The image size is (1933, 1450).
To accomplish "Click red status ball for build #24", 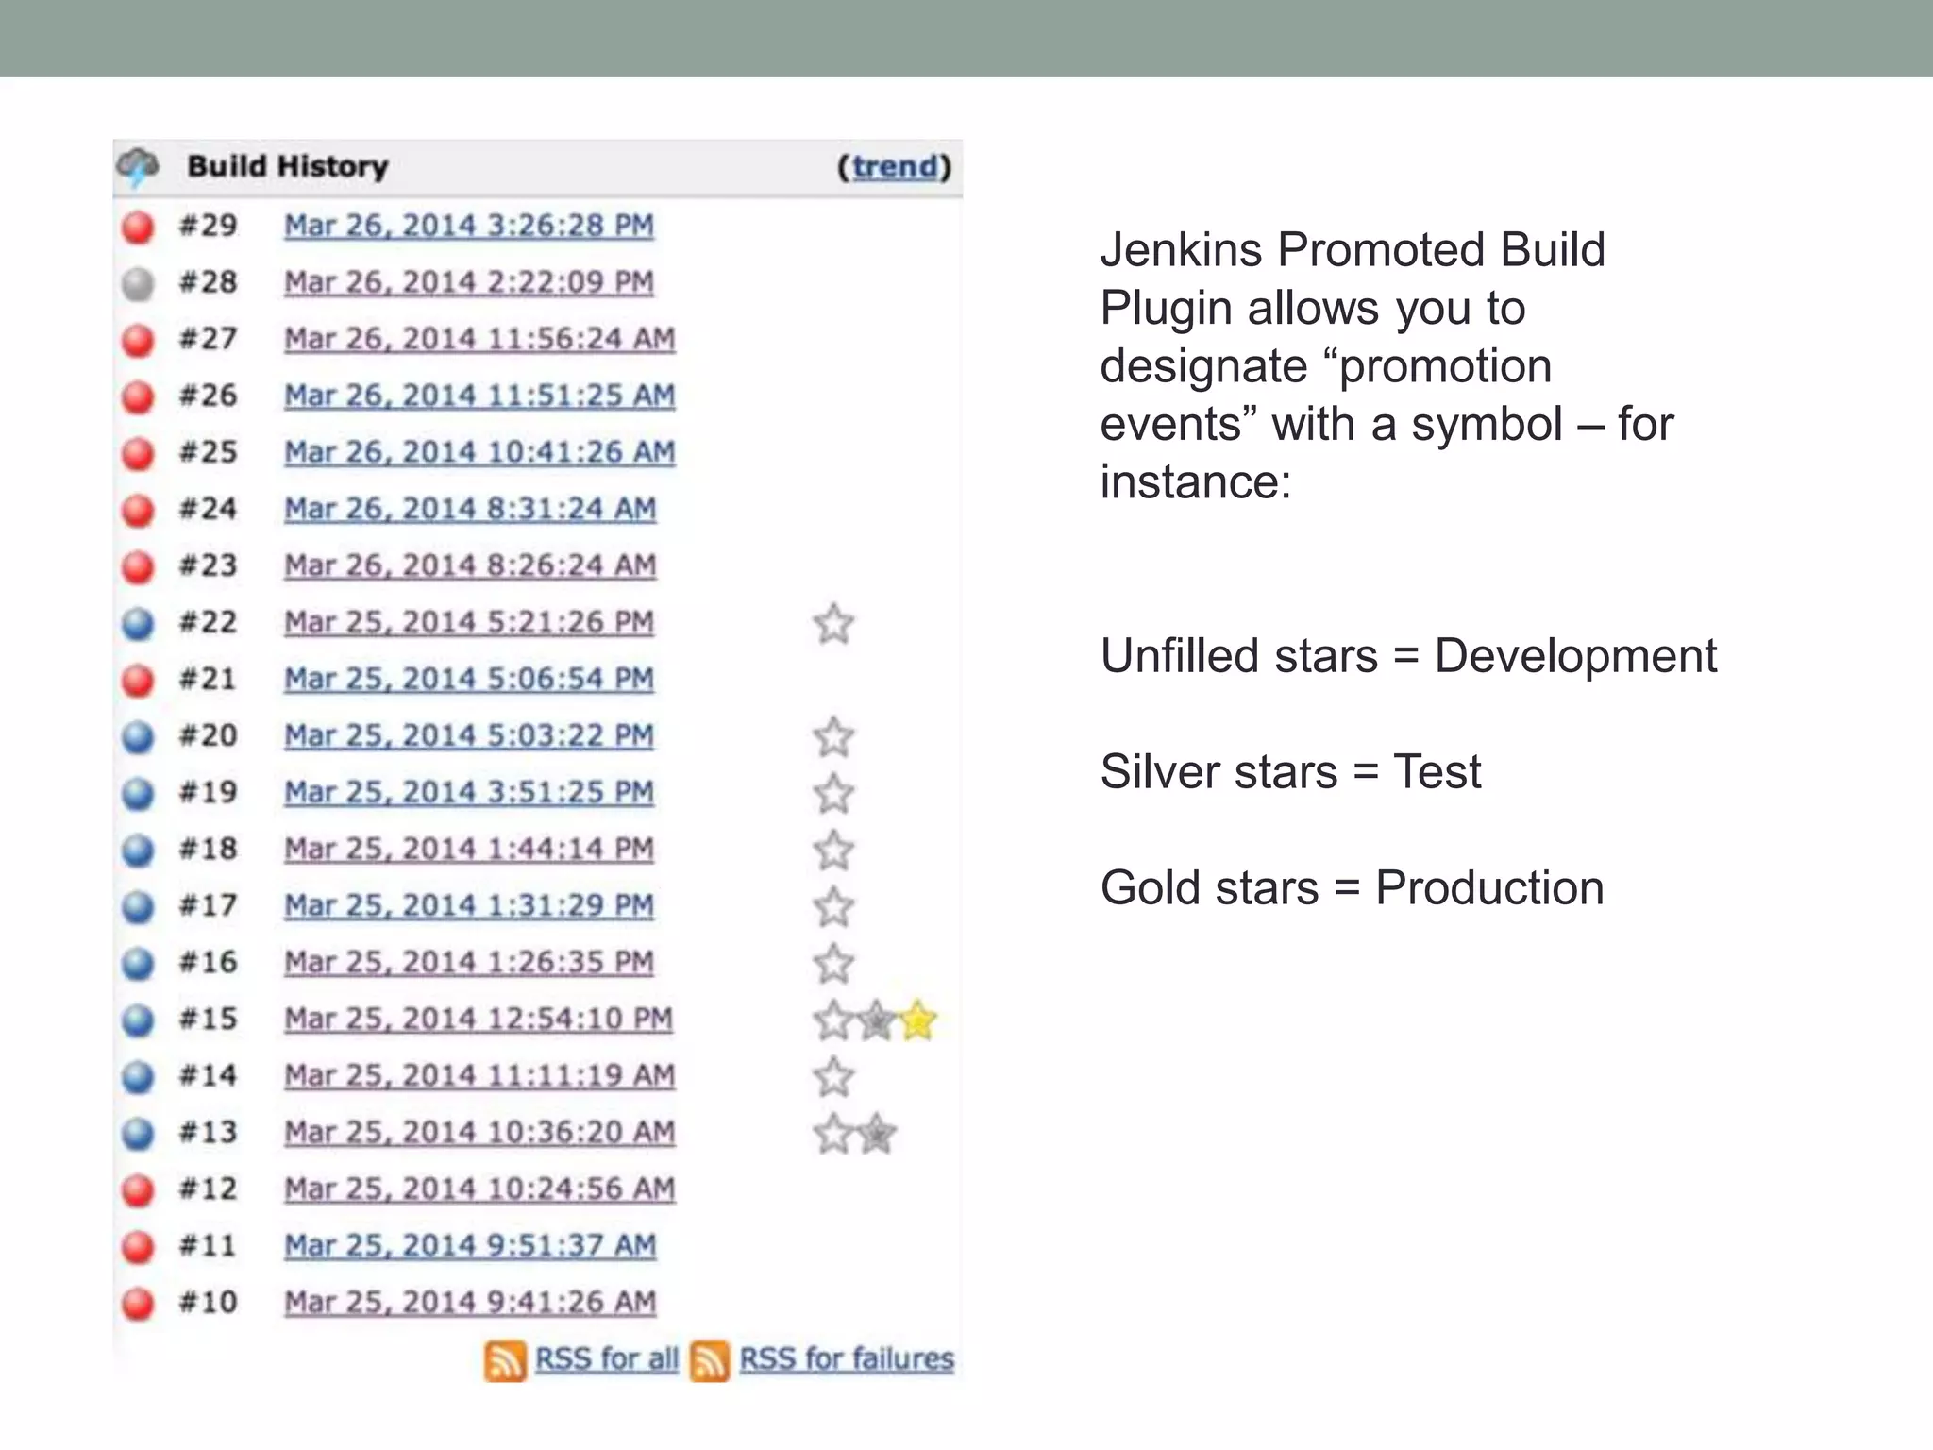I will tap(138, 510).
